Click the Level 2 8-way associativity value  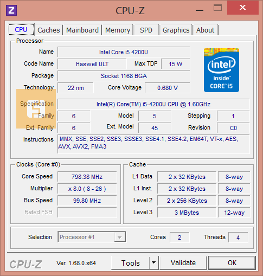tap(234, 201)
